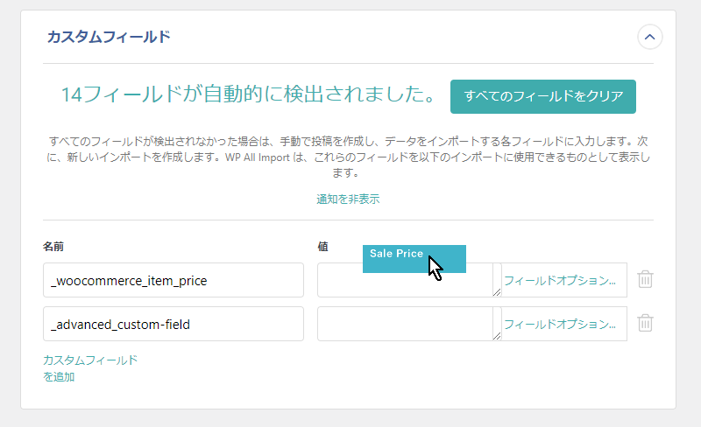Click resize grip of second value textarea
The image size is (701, 427).
[x=497, y=336]
